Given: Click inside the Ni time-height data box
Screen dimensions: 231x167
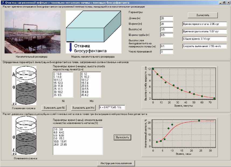Looking at the screenshot, I should point(63,85).
